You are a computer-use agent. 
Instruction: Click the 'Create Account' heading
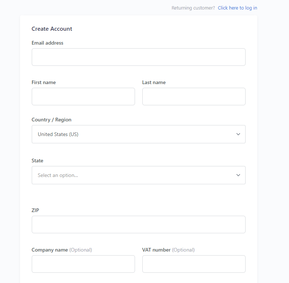pos(52,29)
